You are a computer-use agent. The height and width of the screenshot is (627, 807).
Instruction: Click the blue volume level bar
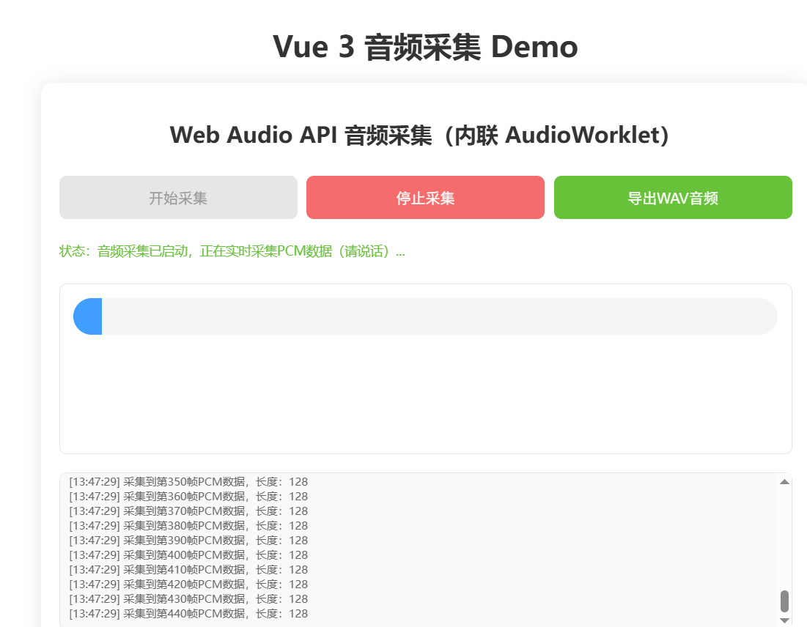tap(87, 316)
